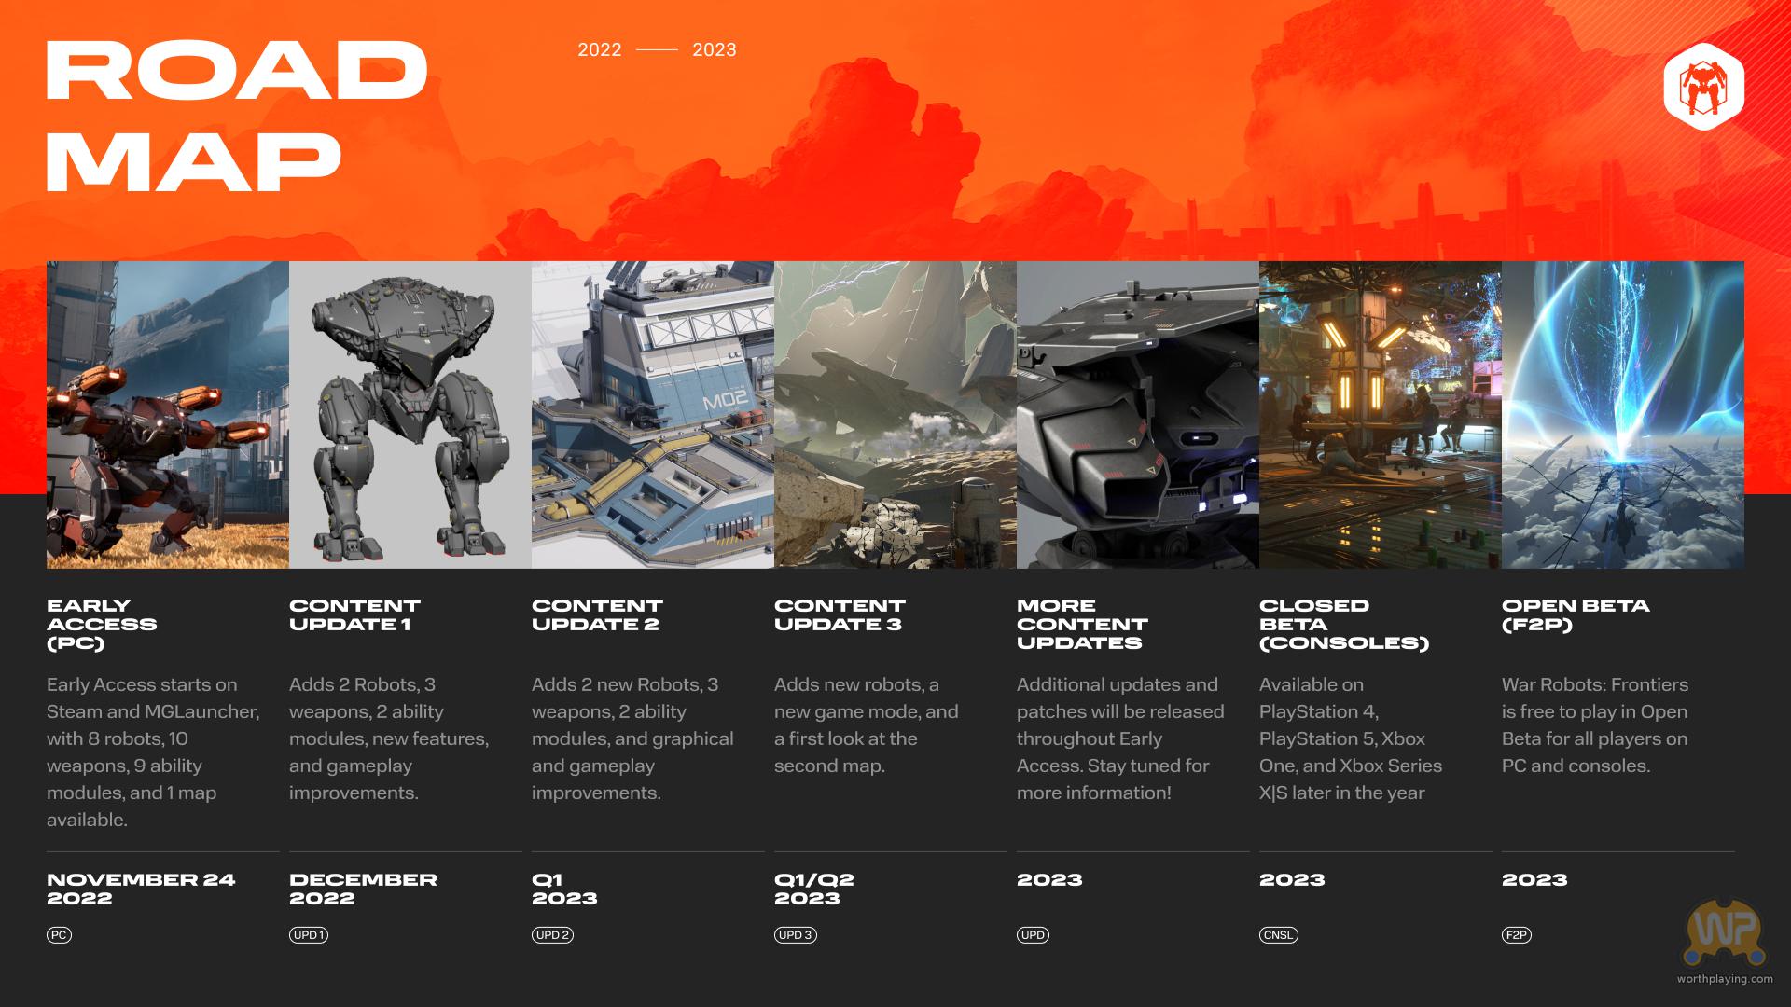Open the blue energy vortex image
This screenshot has width=1791, height=1007.
[1623, 415]
